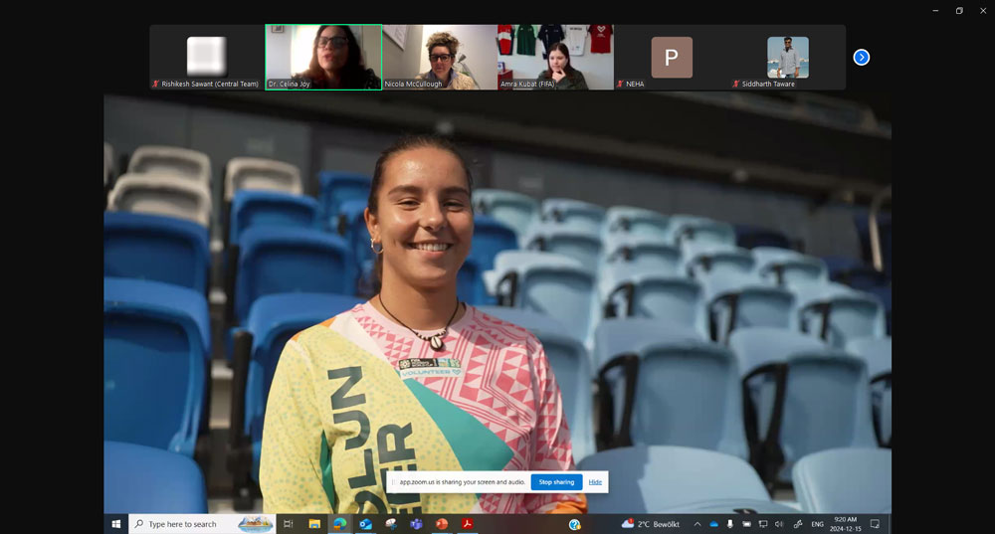The width and height of the screenshot is (995, 534).
Task: Open Microsoft Teams taskbar icon
Action: (416, 524)
